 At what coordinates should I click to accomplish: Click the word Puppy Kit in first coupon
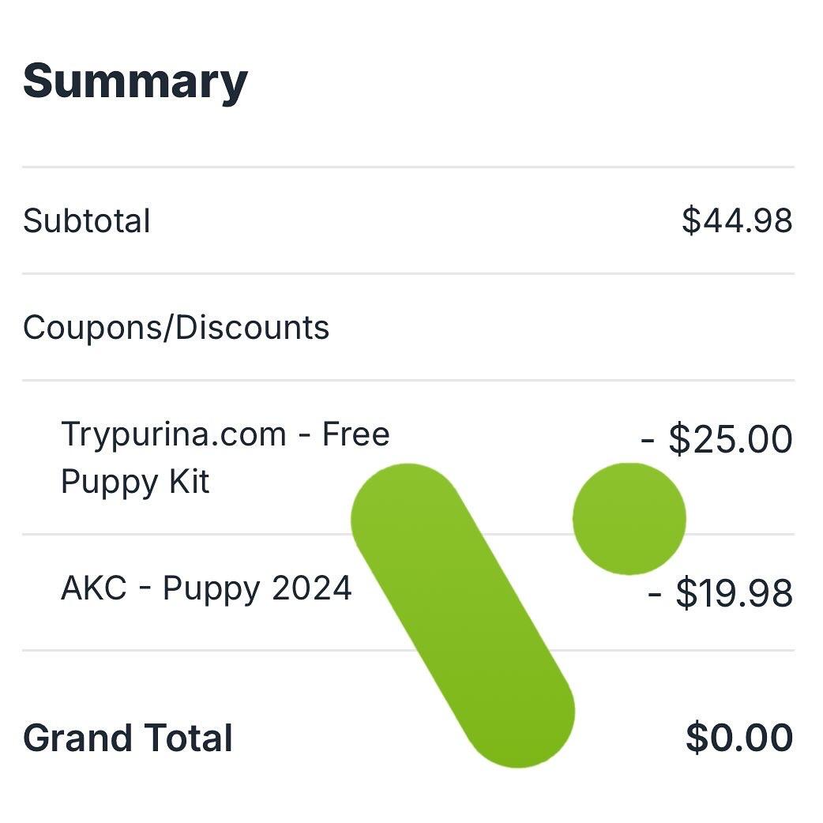point(135,482)
